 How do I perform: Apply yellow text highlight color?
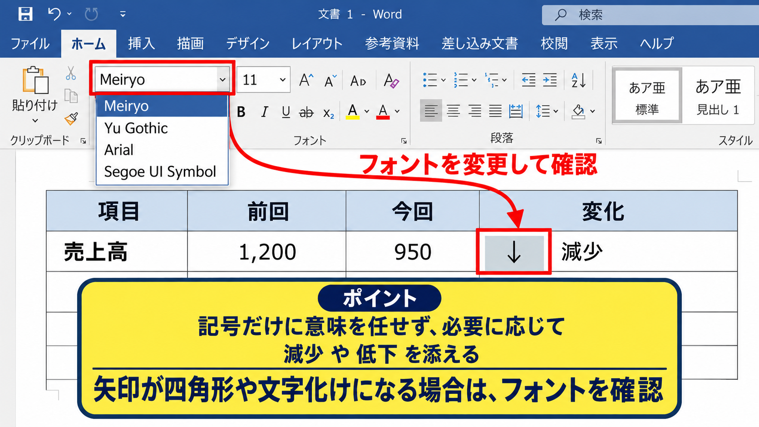pos(353,112)
